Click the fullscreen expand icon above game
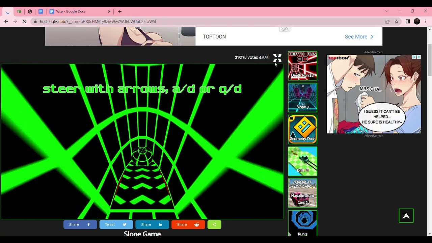Viewport: 432px width, 243px height. click(277, 58)
